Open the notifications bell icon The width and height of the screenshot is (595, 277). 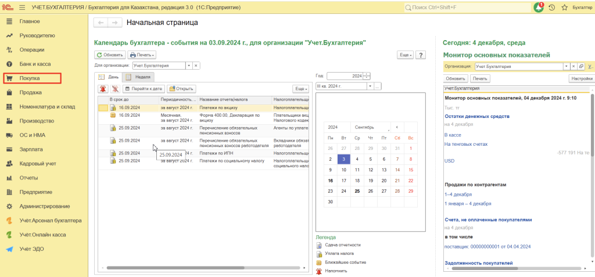[539, 8]
